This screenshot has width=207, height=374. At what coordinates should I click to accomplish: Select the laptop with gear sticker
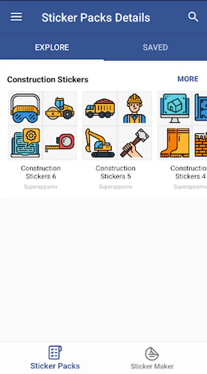pyautogui.click(x=25, y=143)
